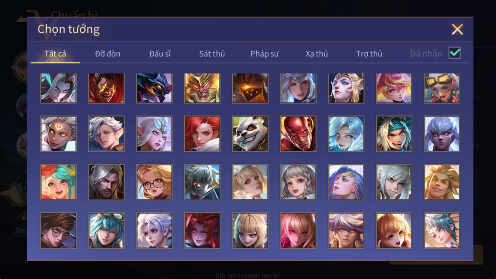
Task: Pick the golden monkey king hero
Action: pos(202,88)
